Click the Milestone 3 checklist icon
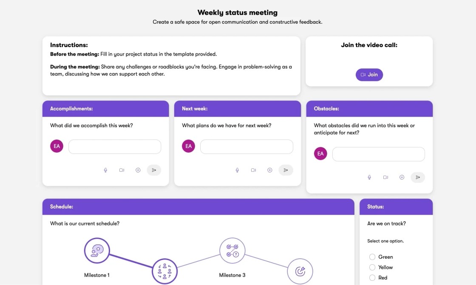Screen dimensions: 476x285 (232, 251)
